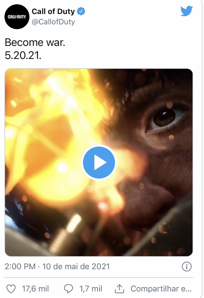204x298 pixels.
Task: Open the Call of Duty display name
Action: pyautogui.click(x=53, y=11)
